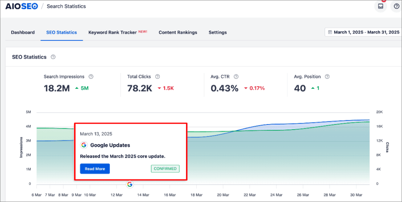Click help icon beside Avg. Position

[327, 76]
